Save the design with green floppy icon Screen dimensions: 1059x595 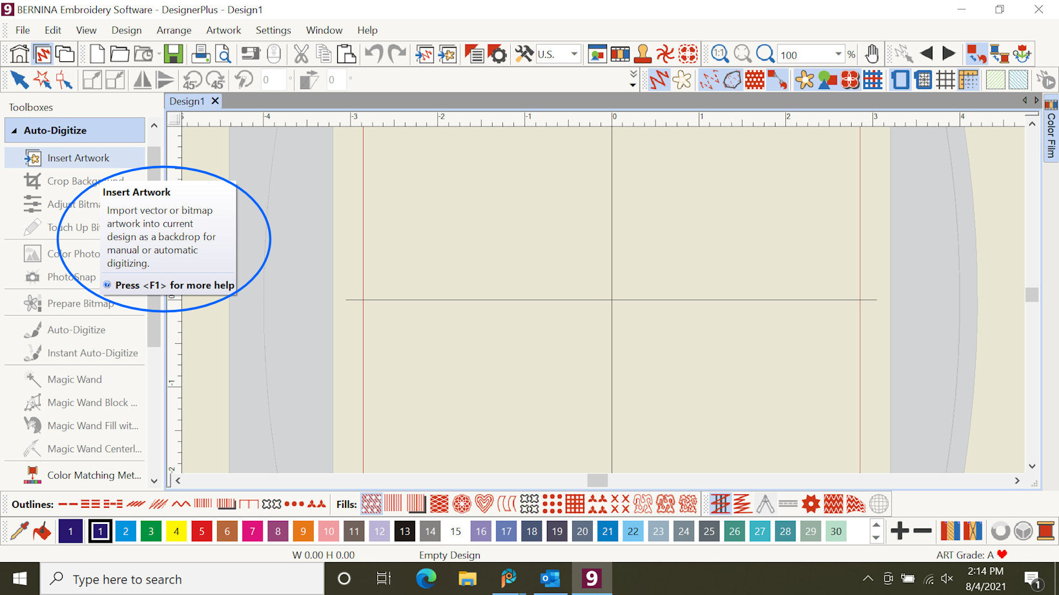tap(173, 54)
